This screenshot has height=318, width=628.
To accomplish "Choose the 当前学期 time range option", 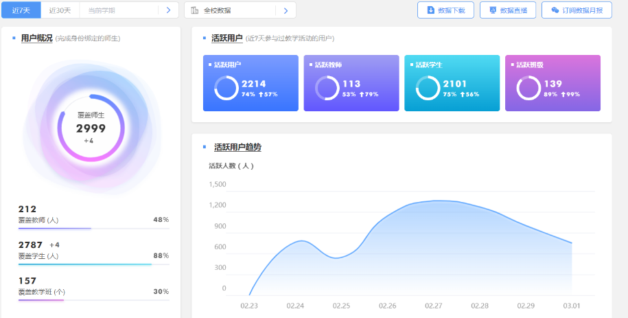I will 102,10.
